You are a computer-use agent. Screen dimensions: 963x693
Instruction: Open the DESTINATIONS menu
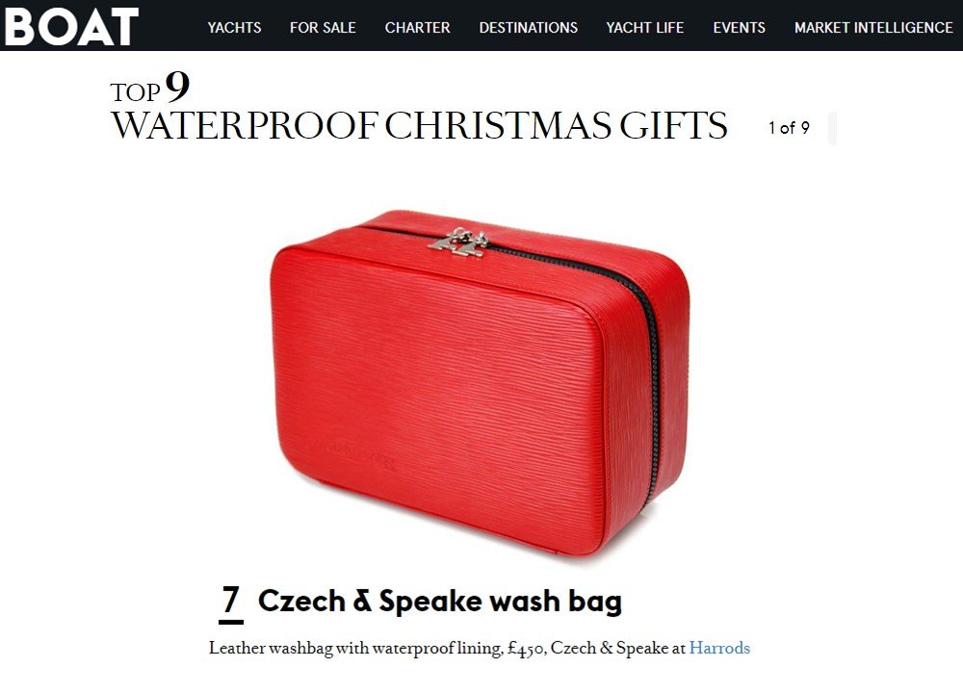pos(528,28)
